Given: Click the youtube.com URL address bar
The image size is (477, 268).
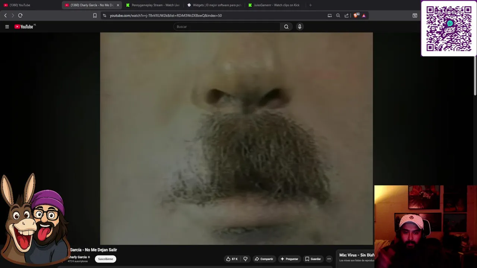Looking at the screenshot, I should (166, 15).
